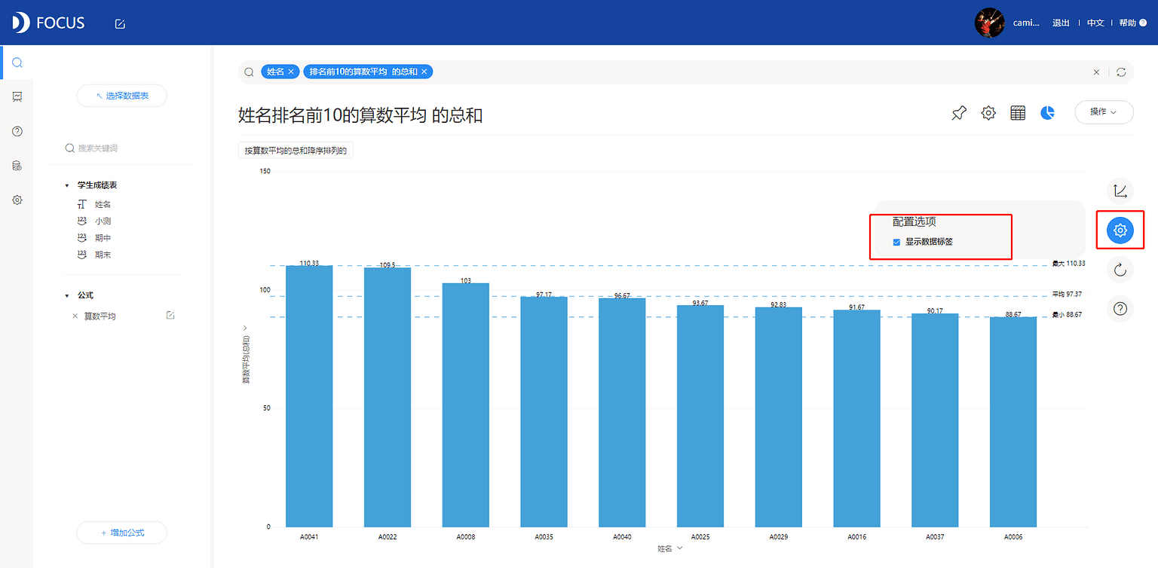Open the 姓名 x-axis dropdown
This screenshot has height=568, width=1158.
pyautogui.click(x=670, y=548)
